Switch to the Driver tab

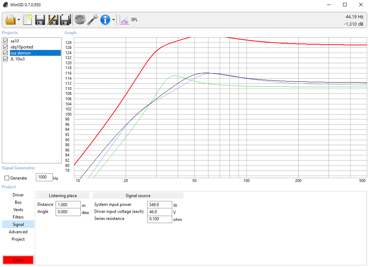click(x=18, y=195)
